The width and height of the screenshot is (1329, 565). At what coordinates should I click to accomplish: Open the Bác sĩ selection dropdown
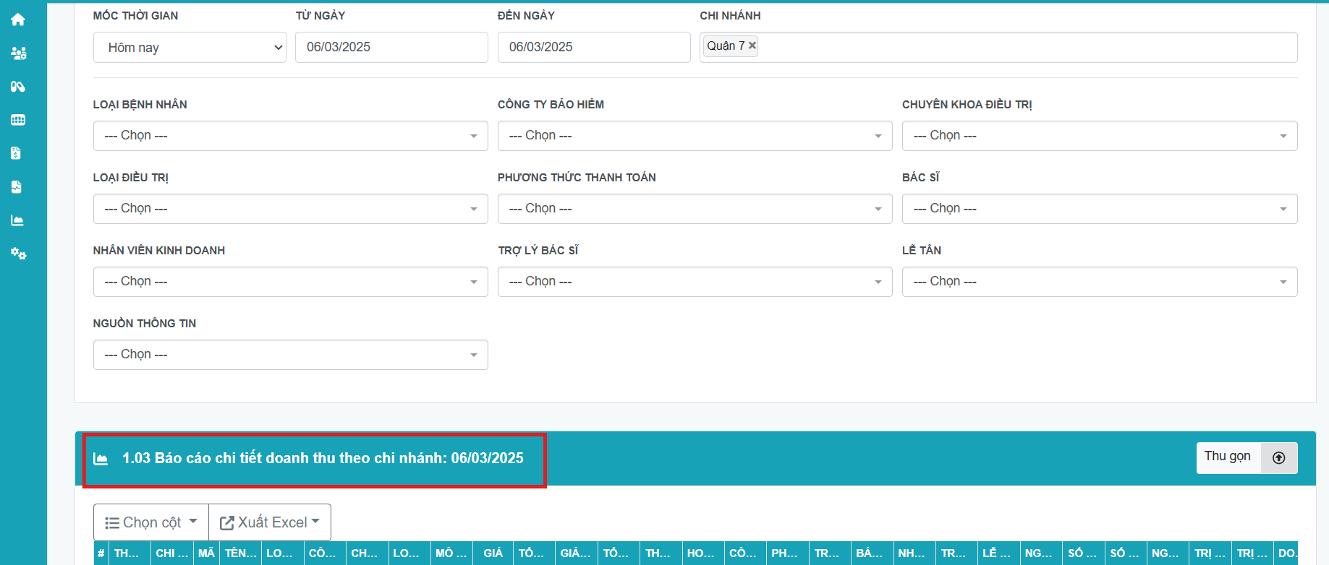pyautogui.click(x=1099, y=209)
